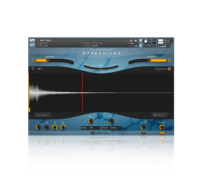Click the FX 2 amount knob
This screenshot has width=202, height=183.
pos(111,121)
